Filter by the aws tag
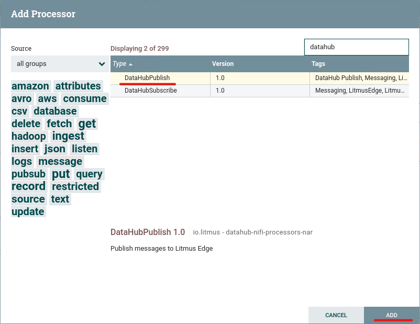Screen dimensions: 420x324 [48, 98]
